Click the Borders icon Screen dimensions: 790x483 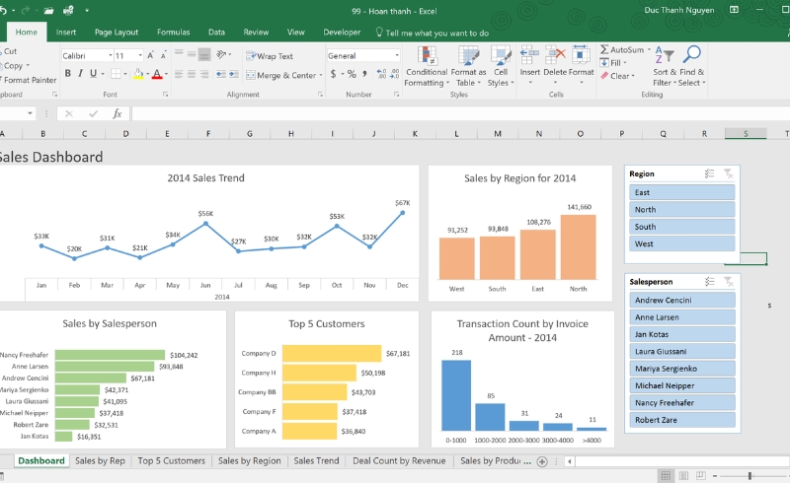pyautogui.click(x=116, y=74)
